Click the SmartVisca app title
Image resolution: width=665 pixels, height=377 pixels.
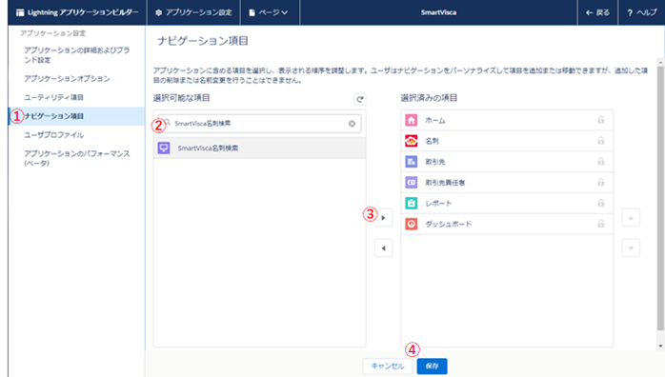tap(438, 12)
